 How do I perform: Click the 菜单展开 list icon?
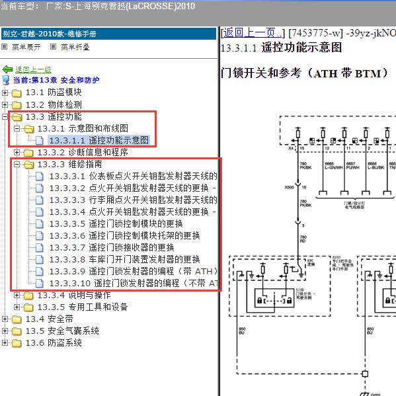(x=4, y=47)
